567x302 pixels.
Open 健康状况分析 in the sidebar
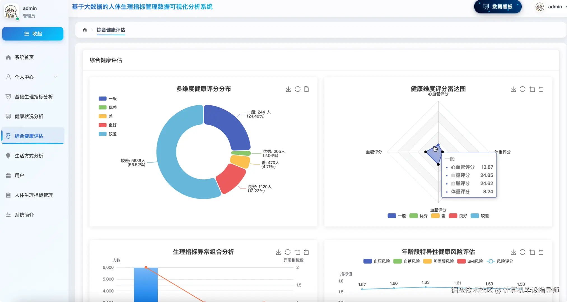pos(29,116)
